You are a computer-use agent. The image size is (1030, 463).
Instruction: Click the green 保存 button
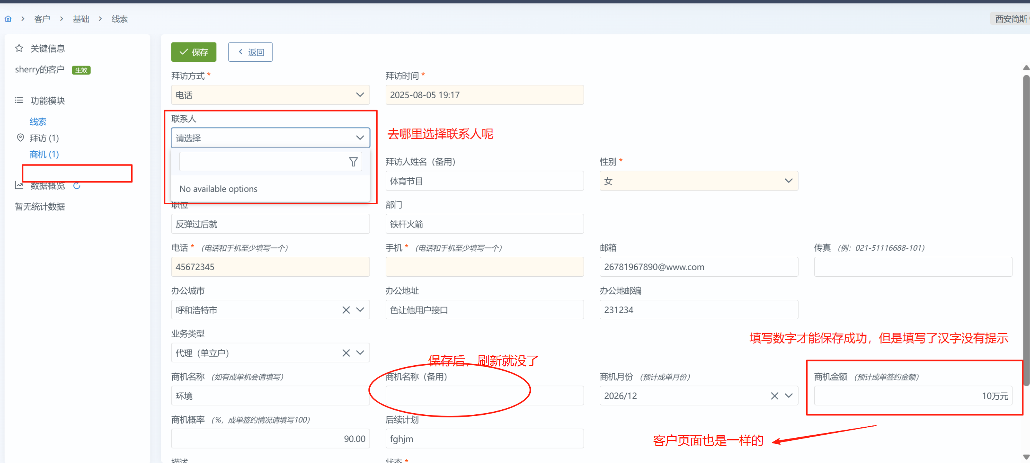[193, 52]
